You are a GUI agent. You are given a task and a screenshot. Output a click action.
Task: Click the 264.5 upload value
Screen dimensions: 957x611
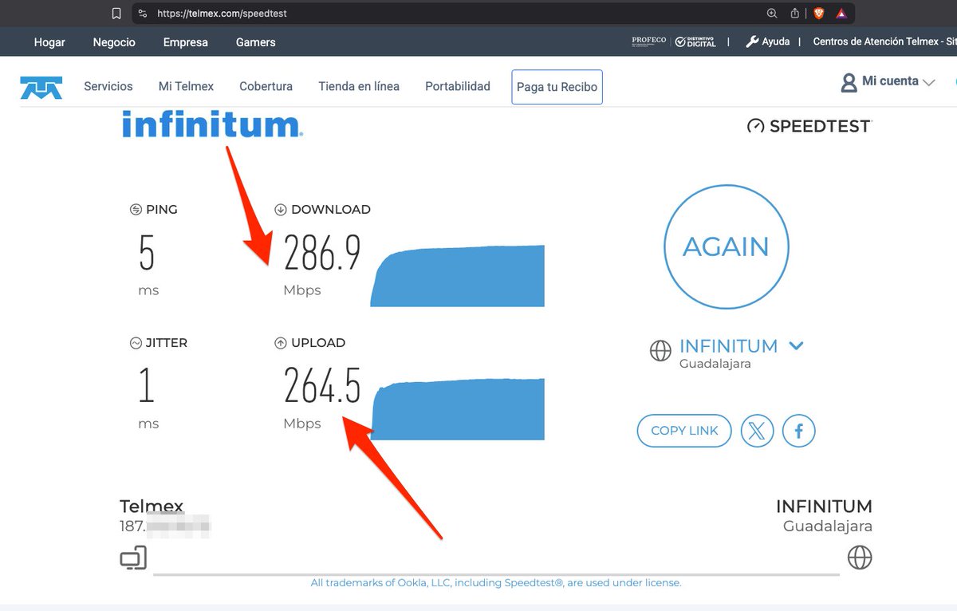click(322, 386)
